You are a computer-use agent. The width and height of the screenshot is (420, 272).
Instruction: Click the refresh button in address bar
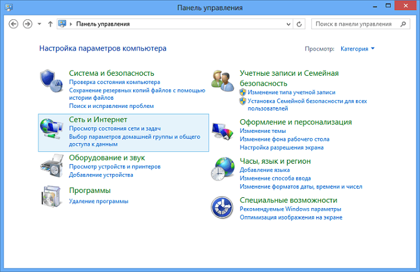click(299, 24)
